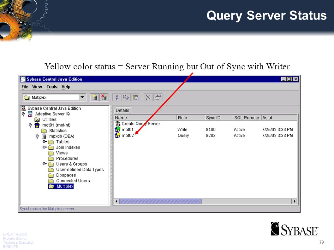
Task: Collapse the mot01 (mot-nt) tree node
Action: pos(30,125)
